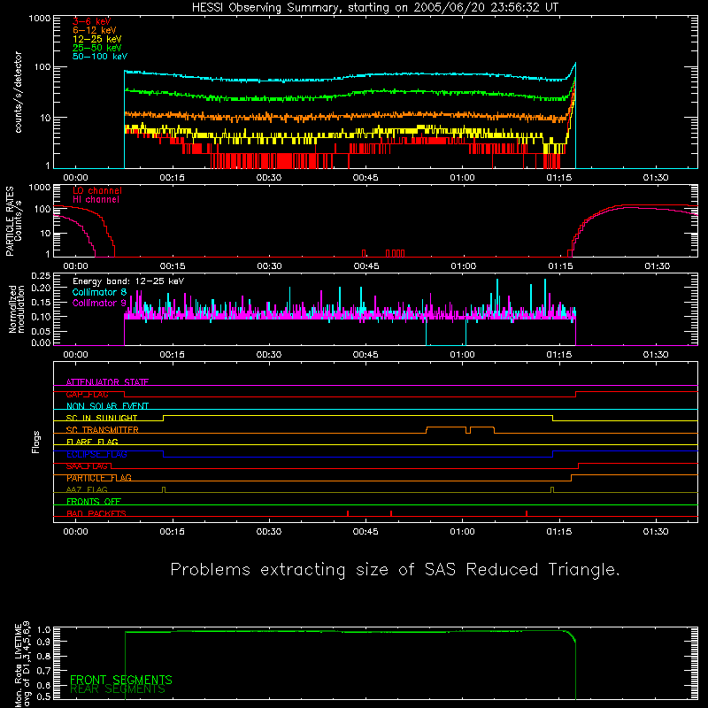Click 01:00 time label under modulation plot

463,355
